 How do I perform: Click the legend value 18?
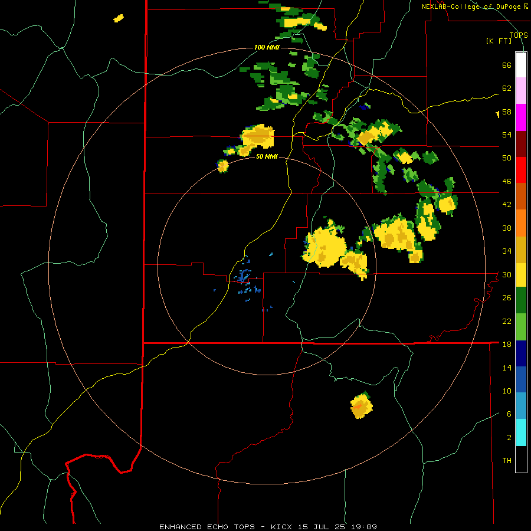pyautogui.click(x=507, y=345)
